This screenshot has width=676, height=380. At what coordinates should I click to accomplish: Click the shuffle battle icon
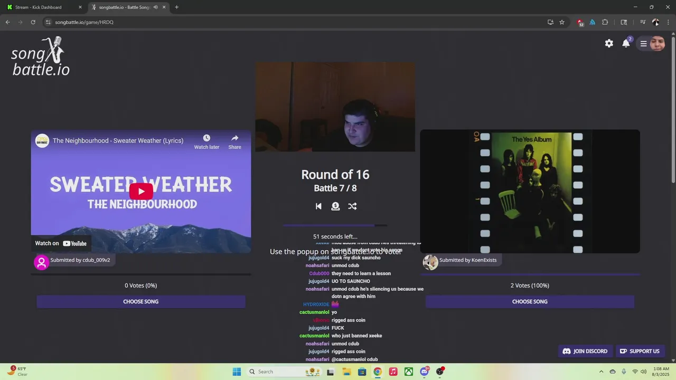coord(352,206)
